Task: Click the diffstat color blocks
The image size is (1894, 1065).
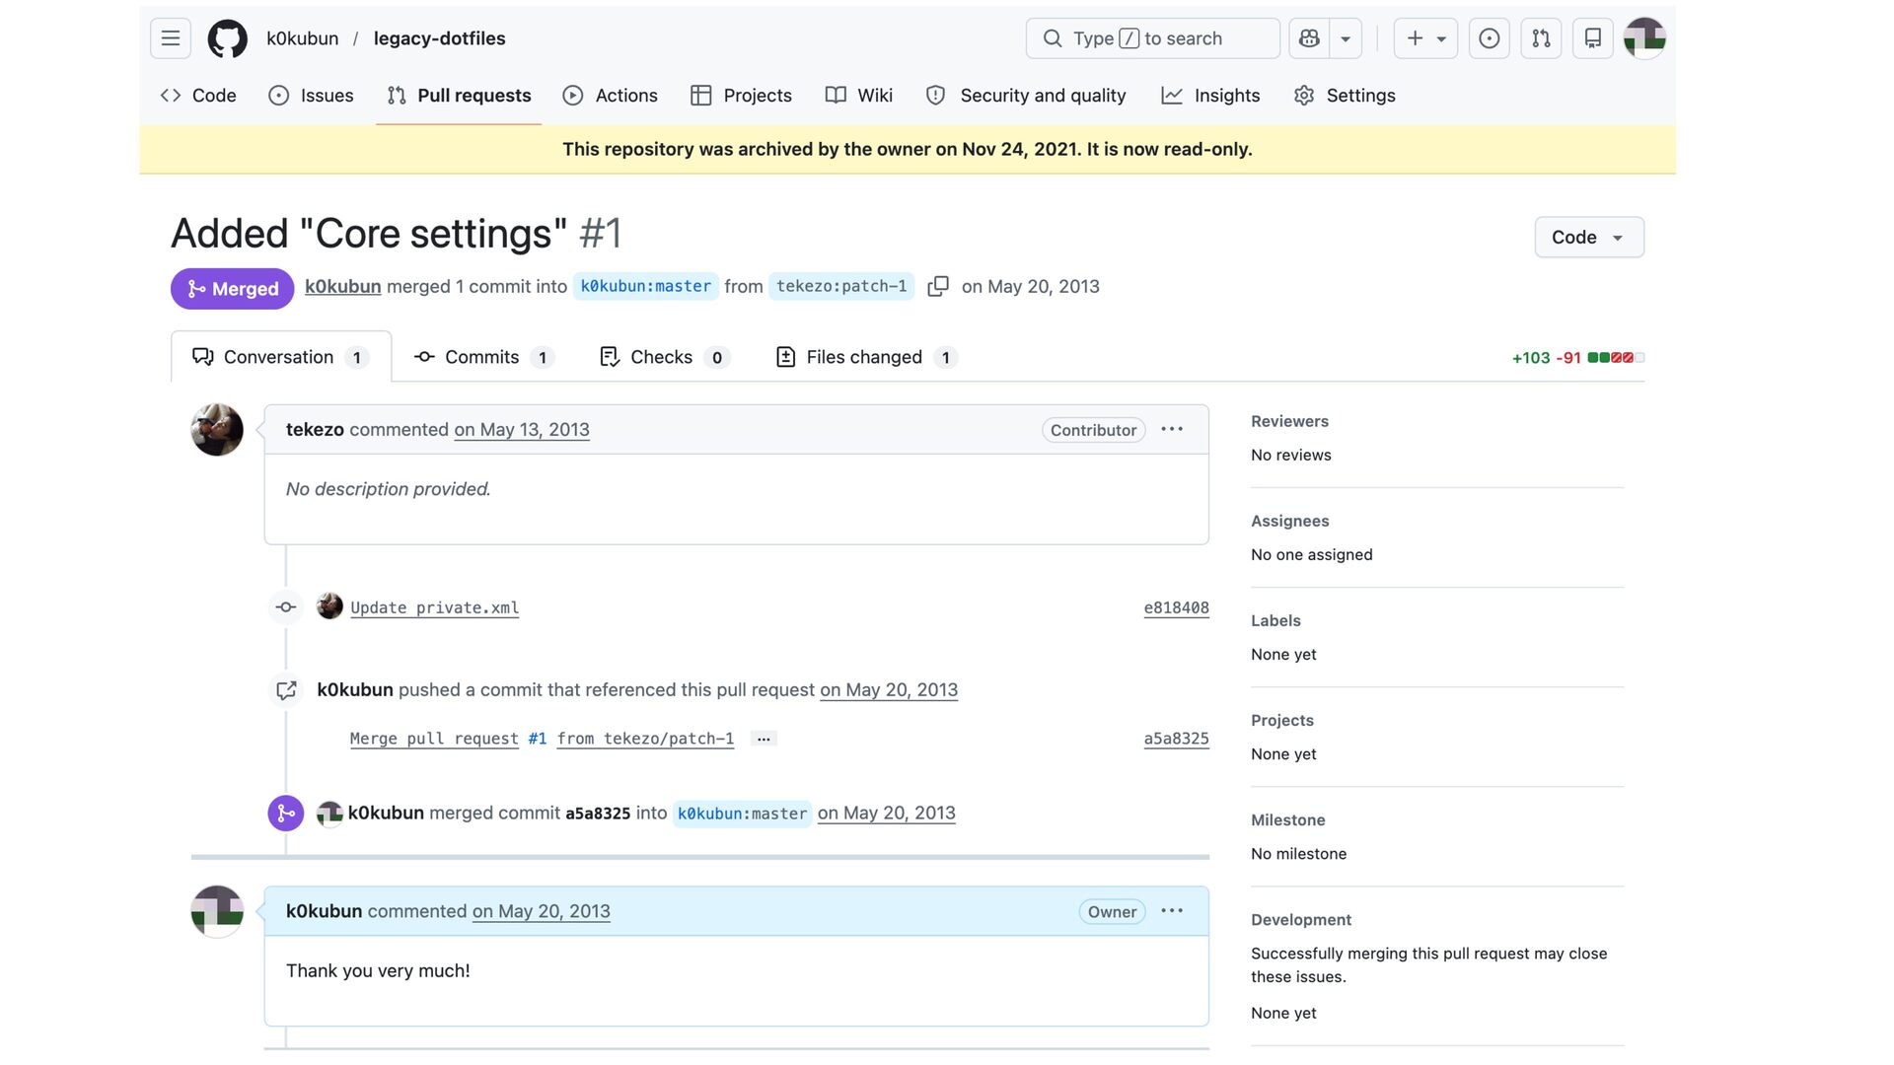Action: 1615,358
